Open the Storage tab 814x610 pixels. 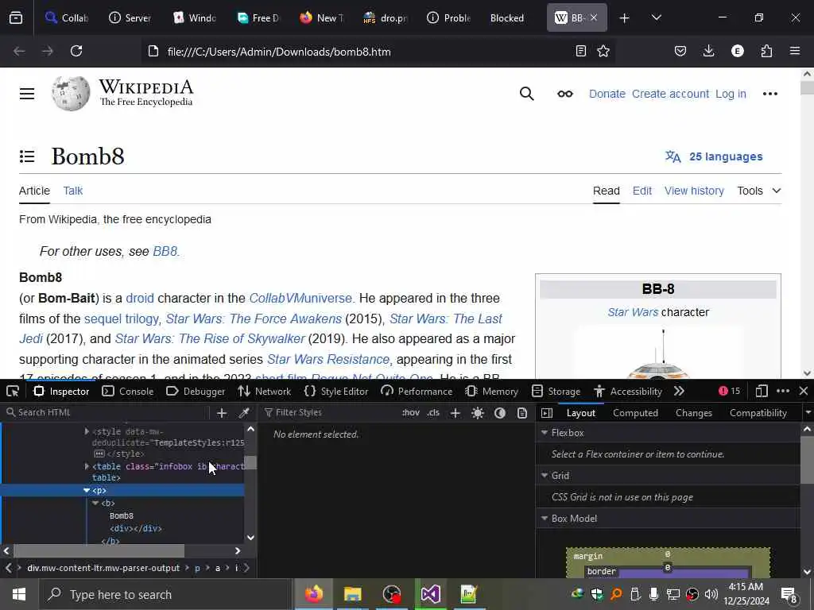tap(556, 391)
